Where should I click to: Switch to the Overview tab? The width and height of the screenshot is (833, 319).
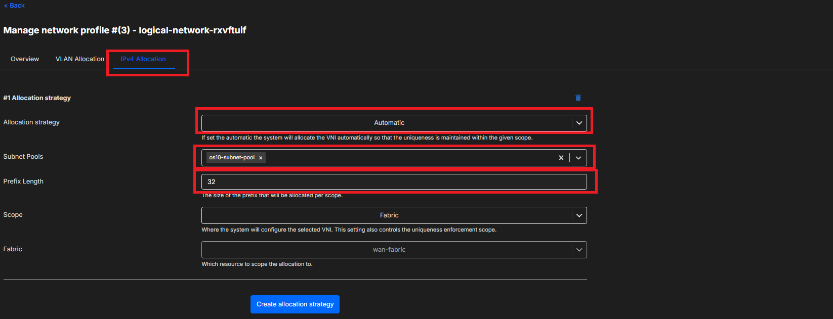25,59
